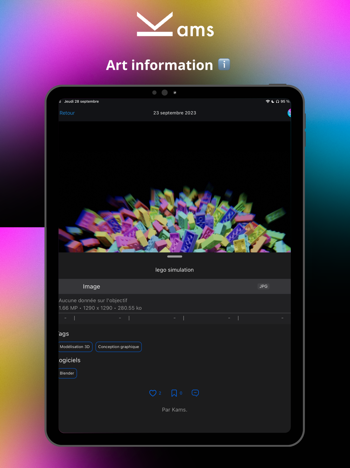Tap the Jeudi 28 septembre status date
Viewport: 350px width, 468px height.
[82, 101]
